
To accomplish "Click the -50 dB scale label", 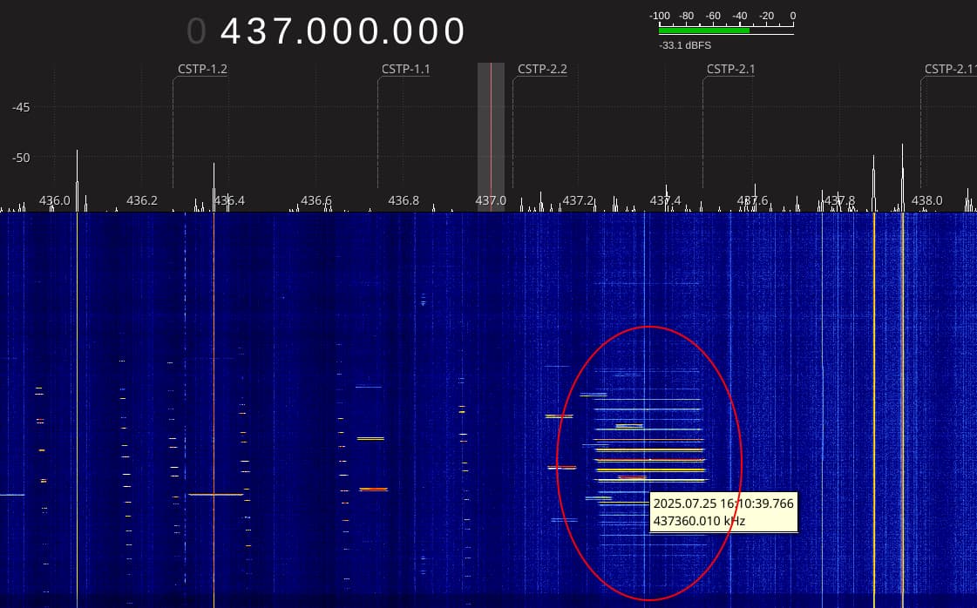I will point(21,158).
